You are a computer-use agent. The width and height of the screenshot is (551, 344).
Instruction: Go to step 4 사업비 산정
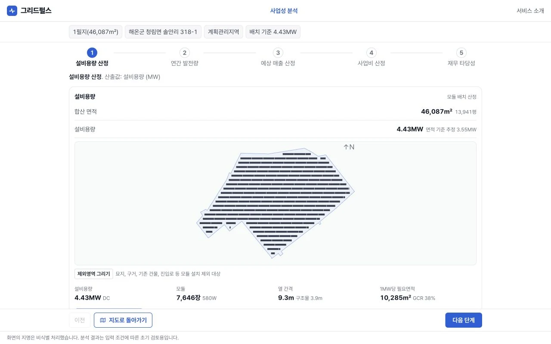tap(371, 57)
